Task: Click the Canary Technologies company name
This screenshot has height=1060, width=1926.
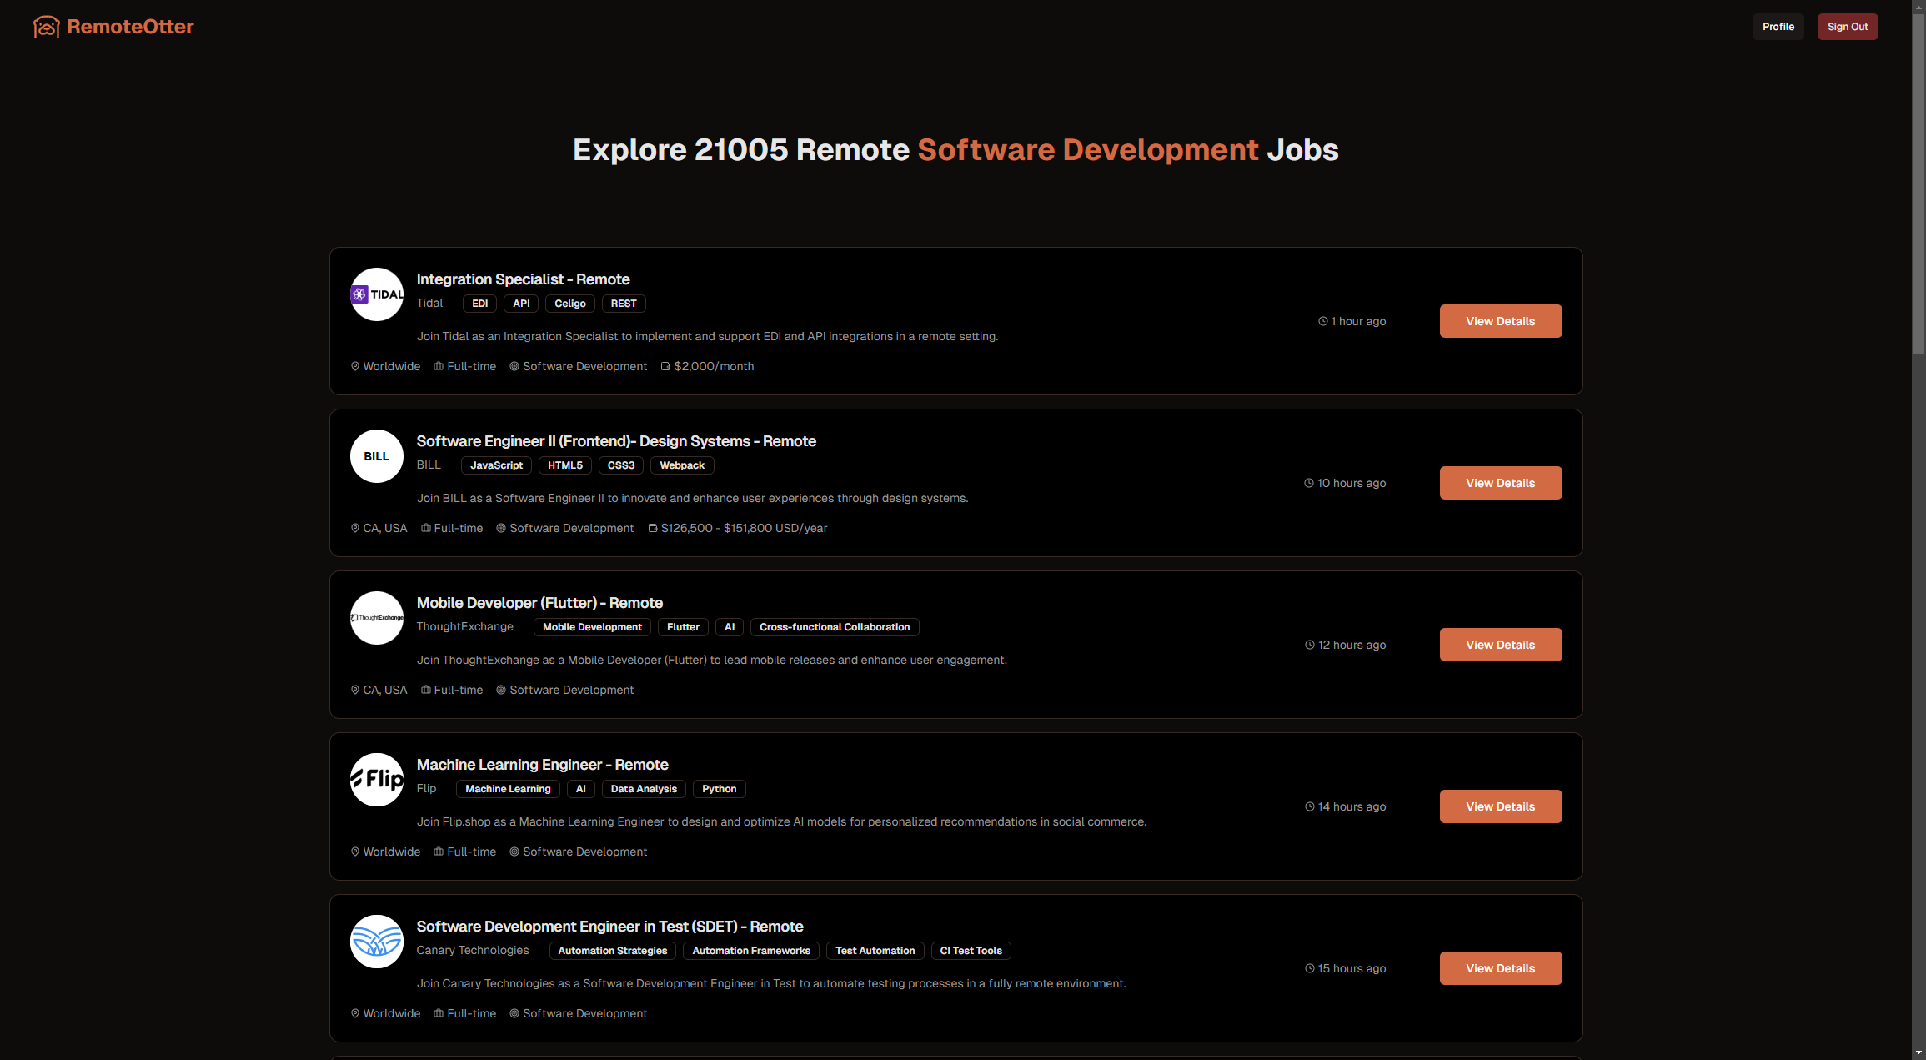Action: pyautogui.click(x=473, y=950)
